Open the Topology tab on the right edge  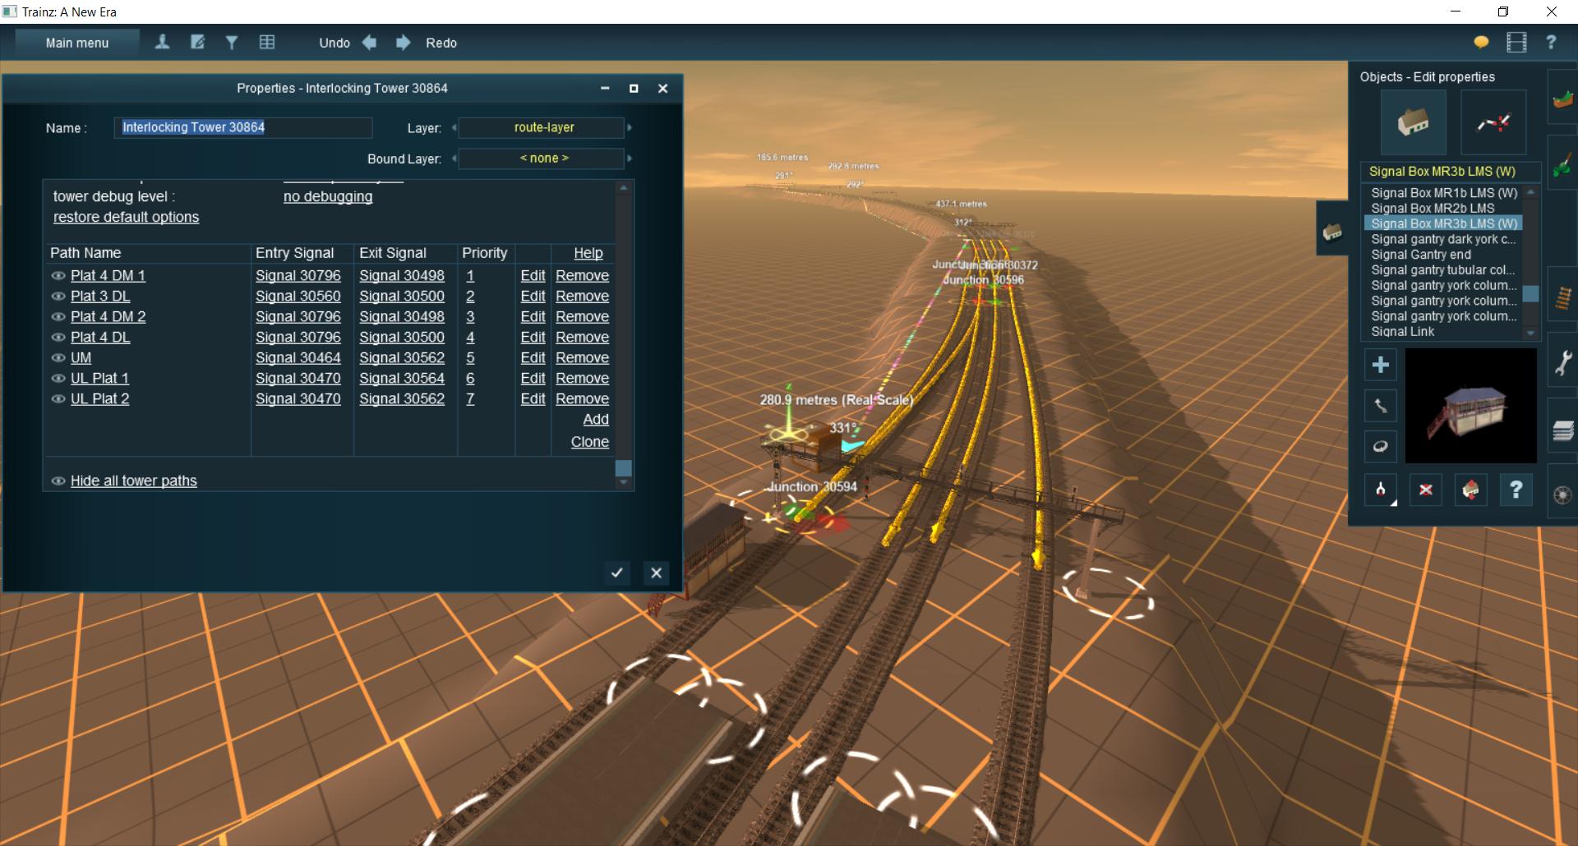pyautogui.click(x=1562, y=99)
